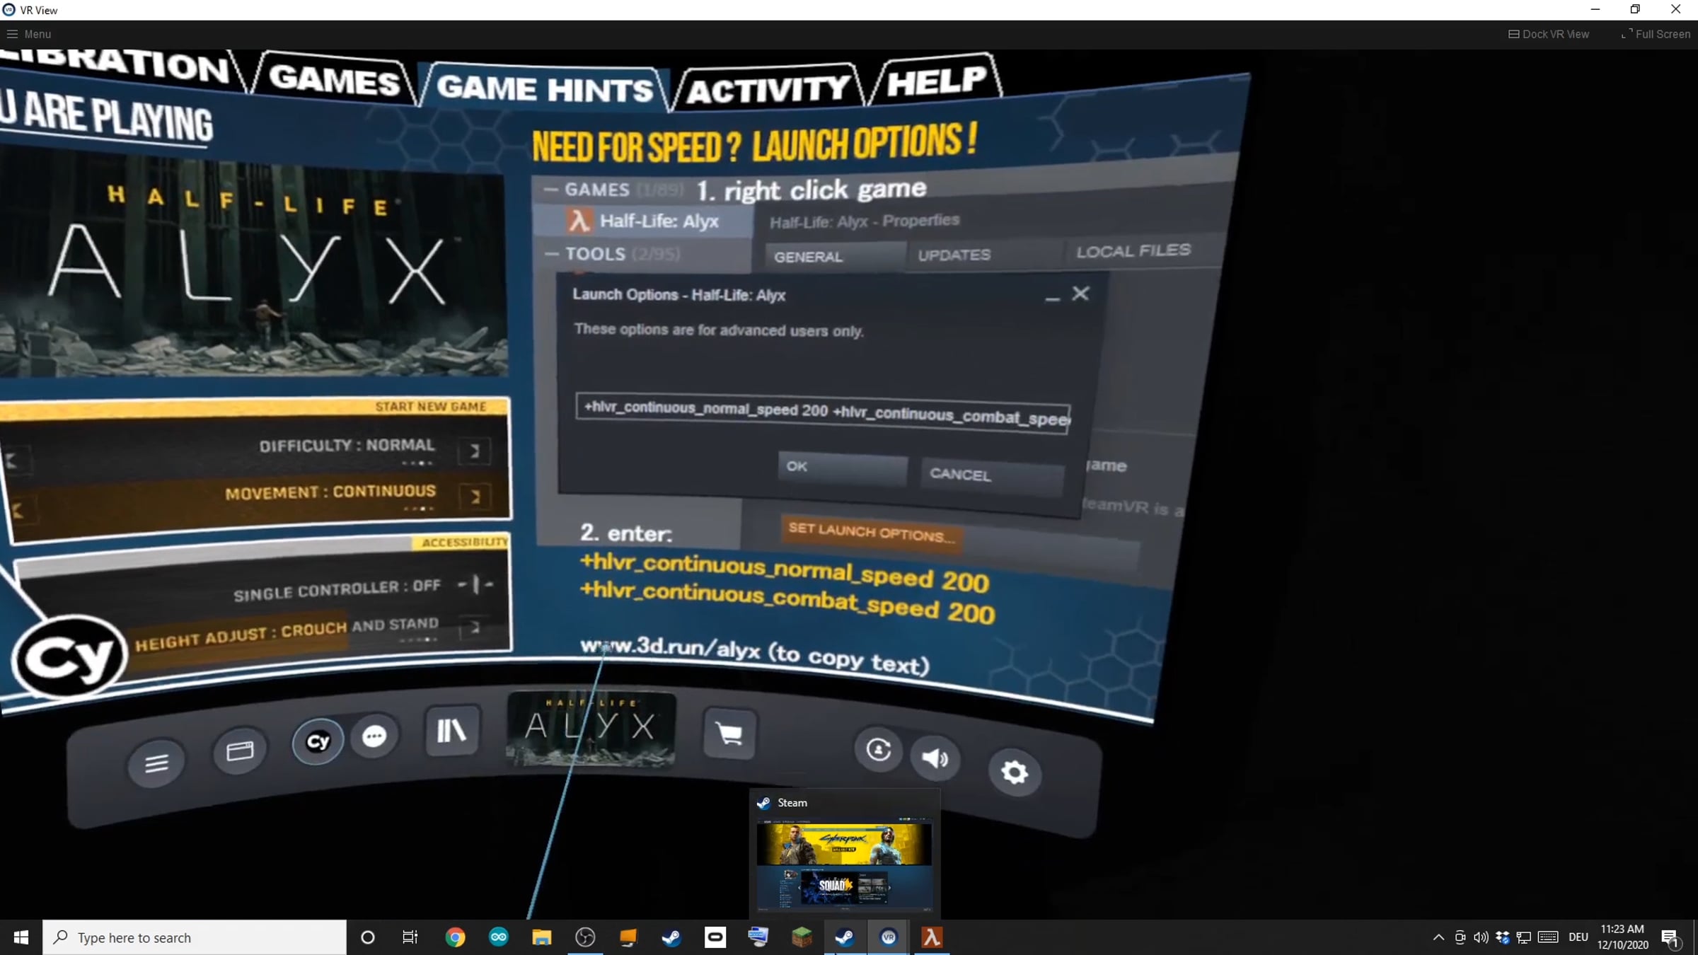Select the round Cy overlay dashboard button
Image resolution: width=1698 pixels, height=955 pixels.
318,741
